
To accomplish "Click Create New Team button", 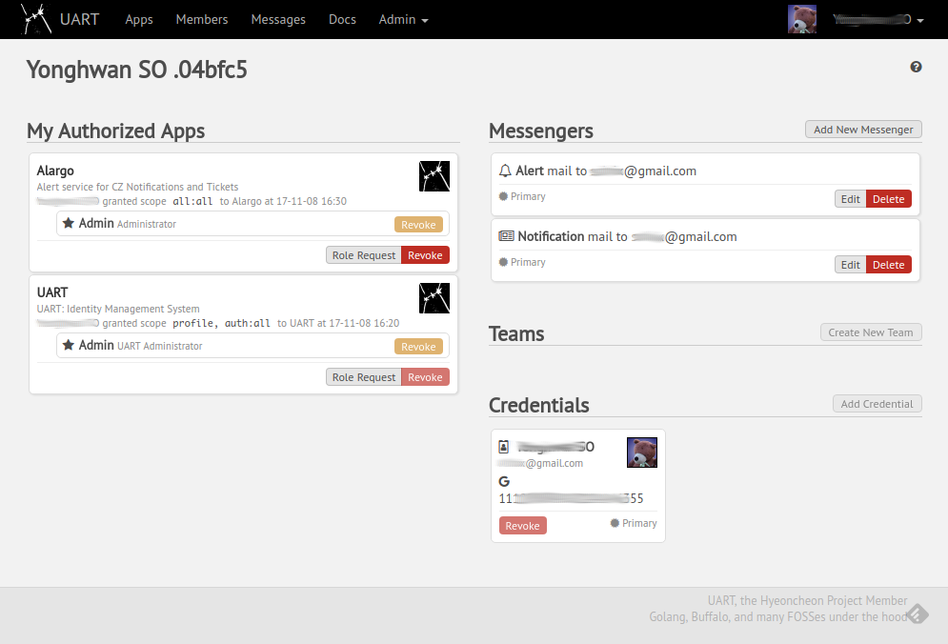I will pyautogui.click(x=871, y=332).
